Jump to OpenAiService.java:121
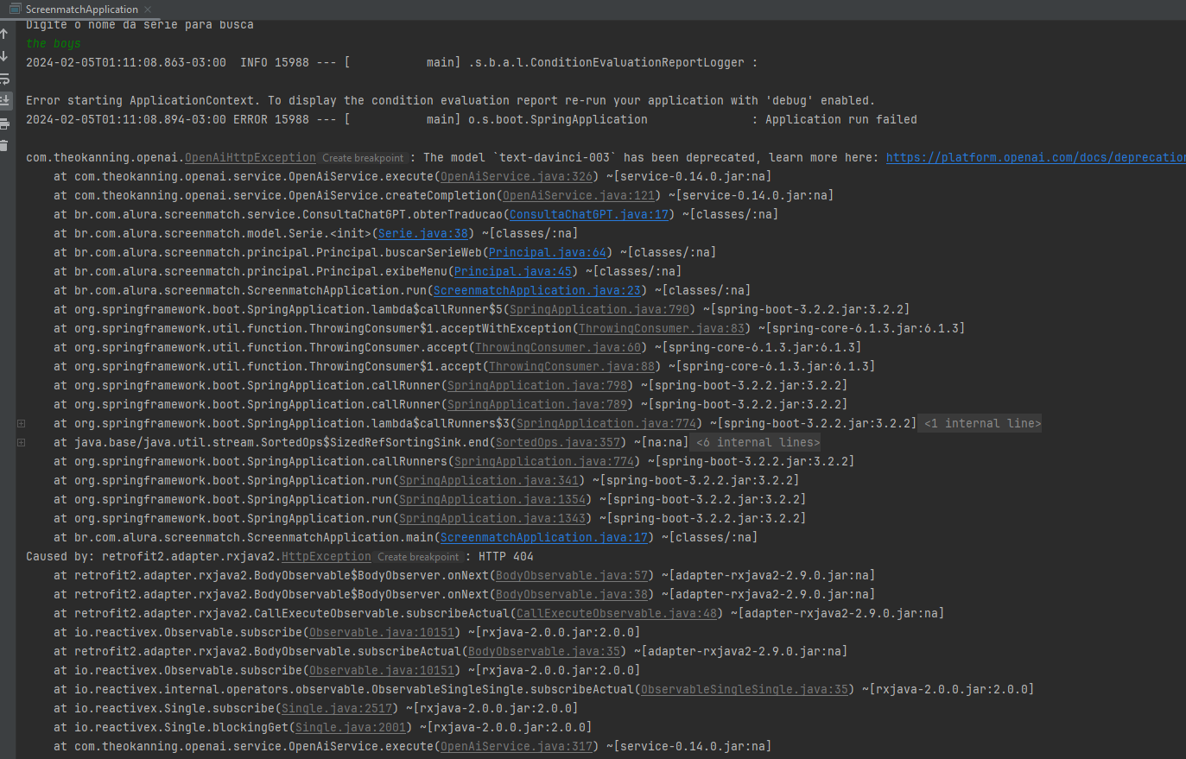This screenshot has height=759, width=1186. pos(579,195)
